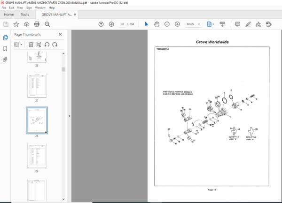The height and width of the screenshot is (203, 282).
Task: Print the document with printer icon
Action: [x=37, y=24]
